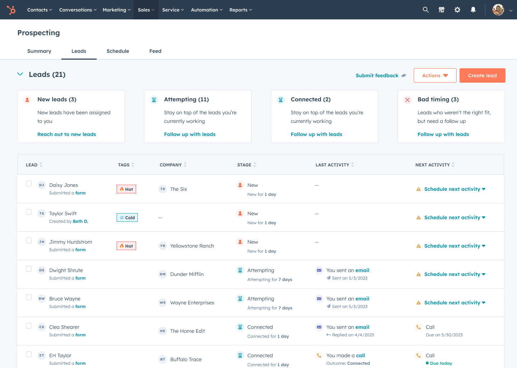Open the Reports menu

pos(241,10)
